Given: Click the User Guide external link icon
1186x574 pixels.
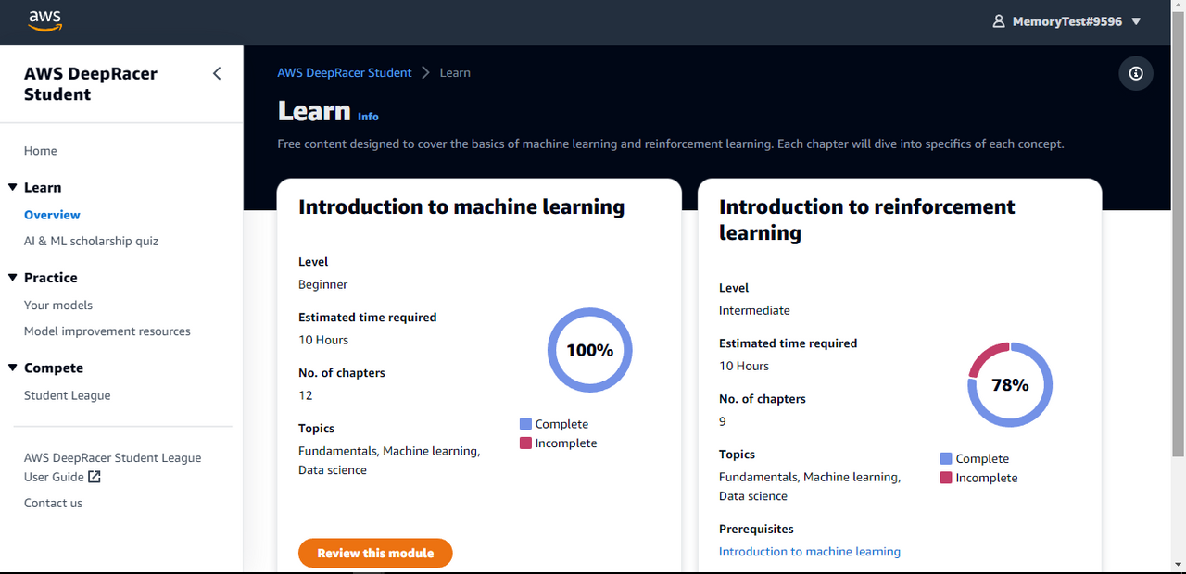Looking at the screenshot, I should [x=95, y=477].
